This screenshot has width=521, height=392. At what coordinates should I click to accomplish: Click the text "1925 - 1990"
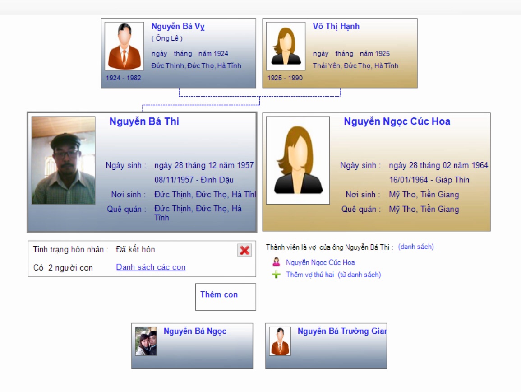(x=285, y=78)
